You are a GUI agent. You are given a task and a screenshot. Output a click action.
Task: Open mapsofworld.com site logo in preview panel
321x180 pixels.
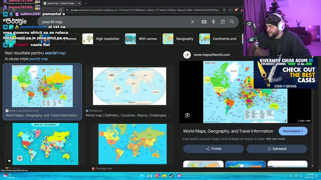tap(187, 55)
